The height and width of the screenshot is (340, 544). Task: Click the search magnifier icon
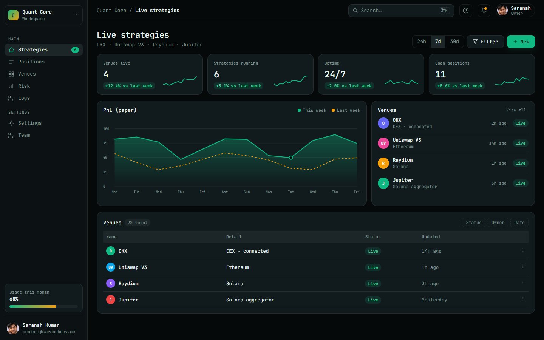click(355, 11)
